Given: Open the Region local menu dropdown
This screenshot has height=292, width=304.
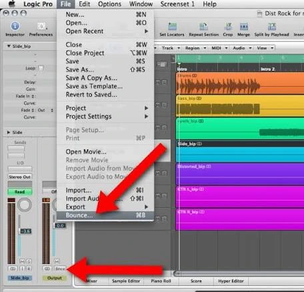Looking at the screenshot, I should click(x=196, y=48).
